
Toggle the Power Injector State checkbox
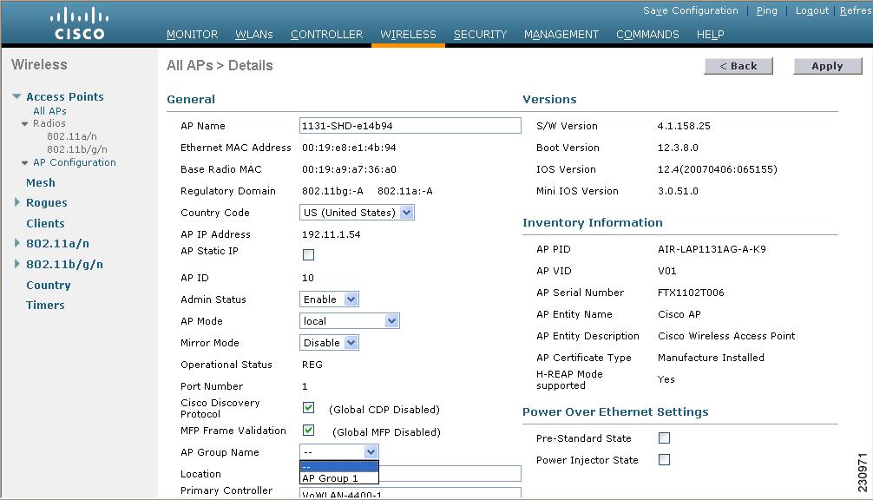coord(663,460)
